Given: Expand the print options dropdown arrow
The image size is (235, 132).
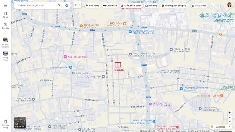Looking at the screenshot, I should click(x=80, y=5).
